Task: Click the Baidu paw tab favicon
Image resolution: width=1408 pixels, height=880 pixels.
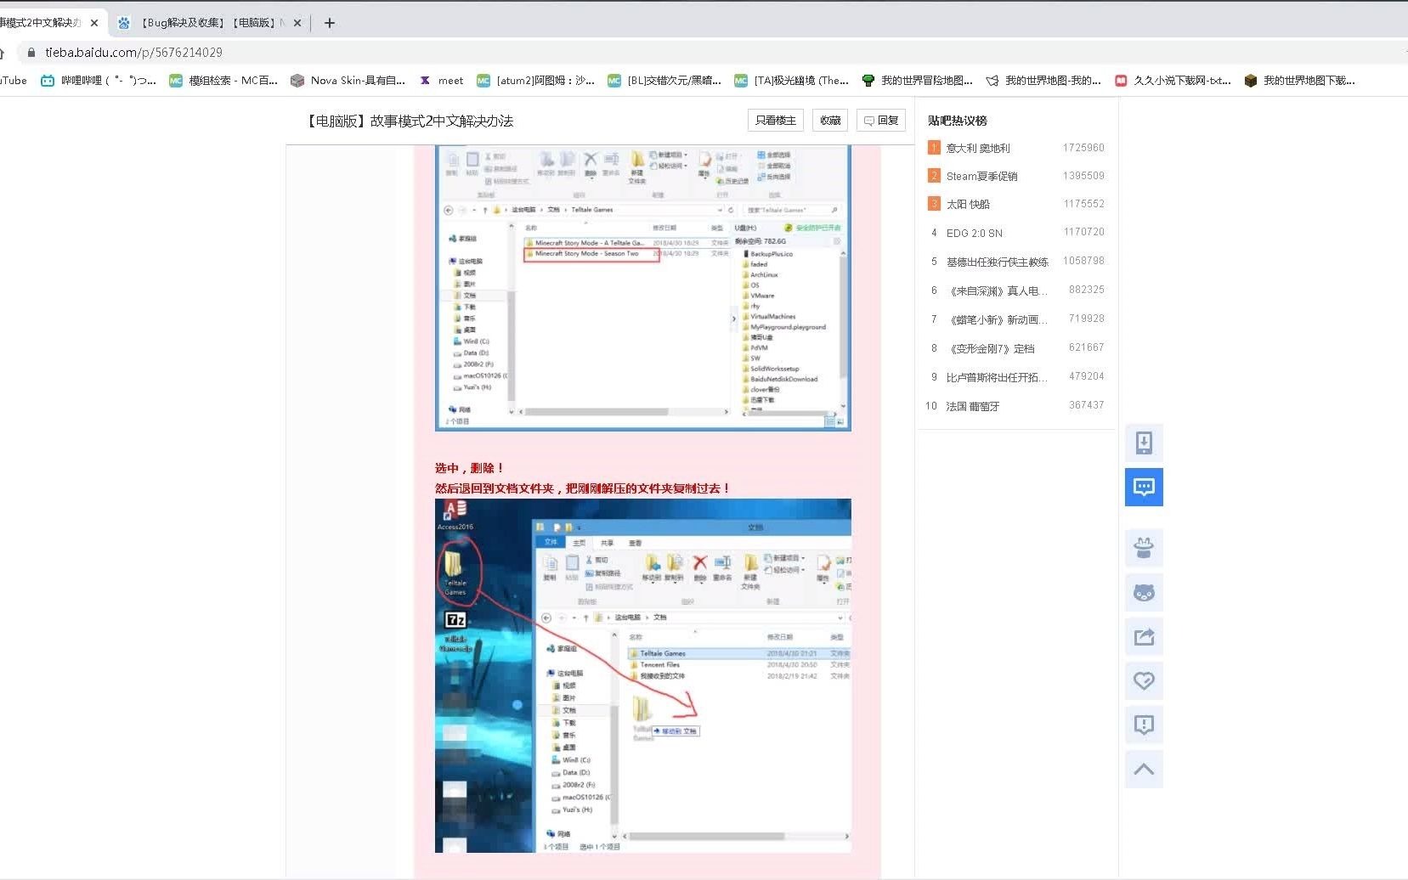Action: (124, 23)
